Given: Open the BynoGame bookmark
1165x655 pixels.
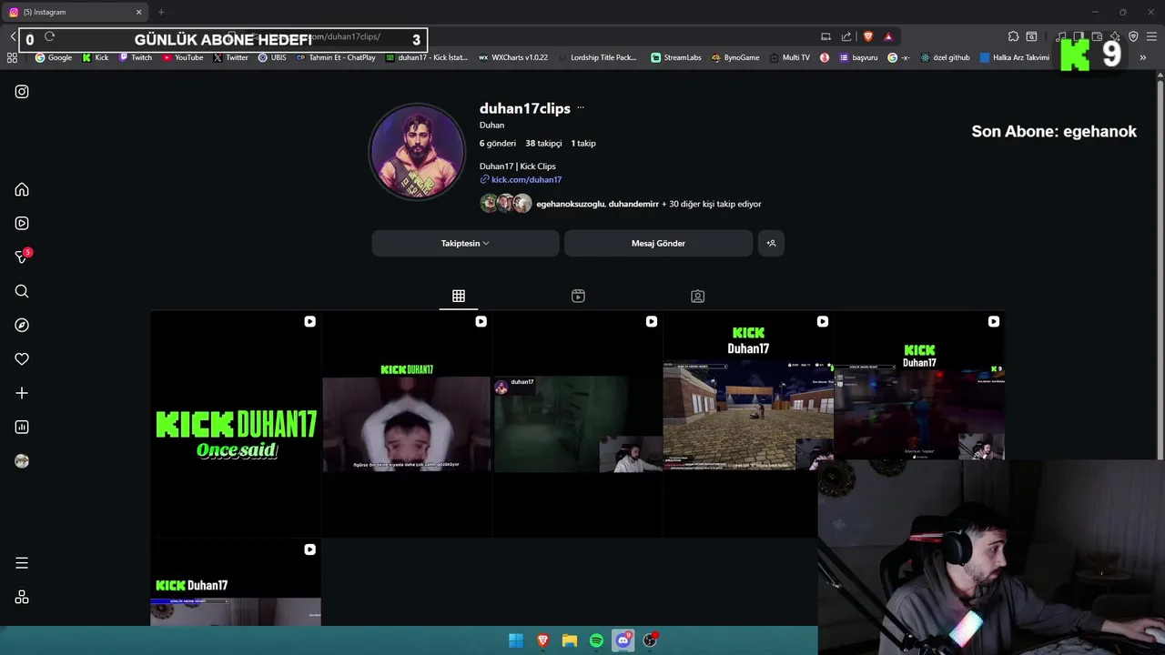Looking at the screenshot, I should coord(735,57).
